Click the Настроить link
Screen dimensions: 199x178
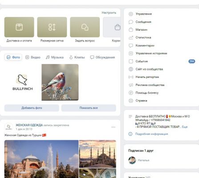pos(109,13)
